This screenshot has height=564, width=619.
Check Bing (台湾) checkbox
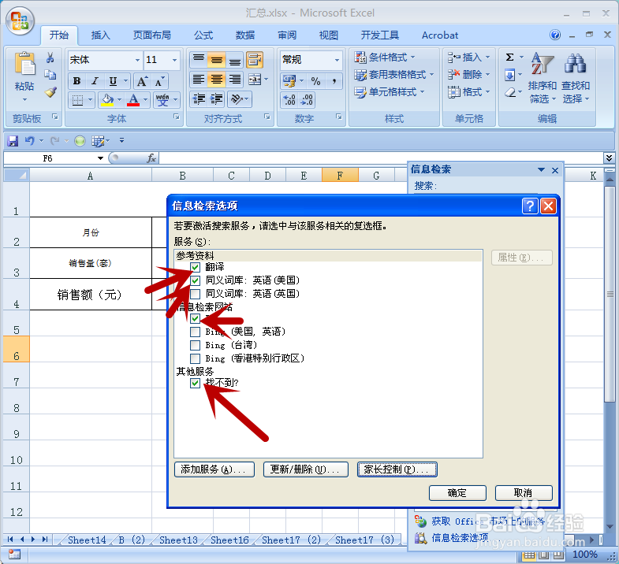[x=195, y=345]
